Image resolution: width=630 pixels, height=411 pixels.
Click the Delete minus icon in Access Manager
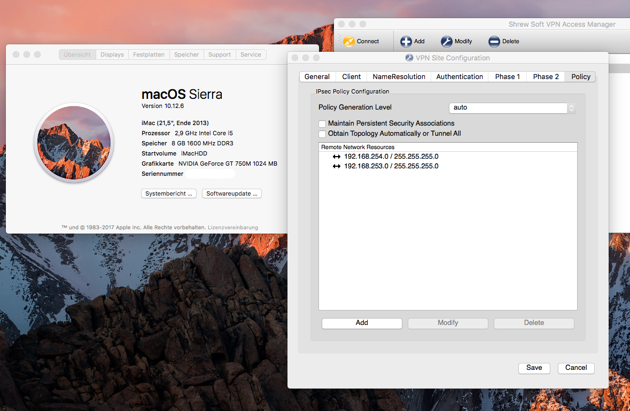click(494, 41)
